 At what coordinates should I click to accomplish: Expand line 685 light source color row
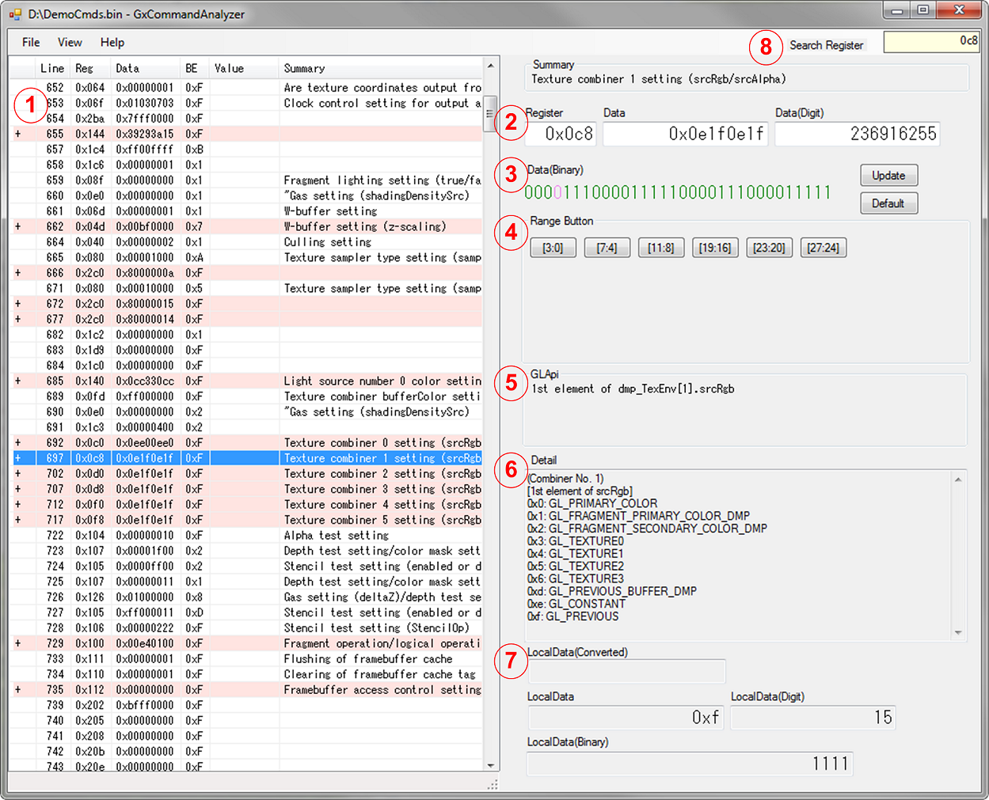click(17, 381)
